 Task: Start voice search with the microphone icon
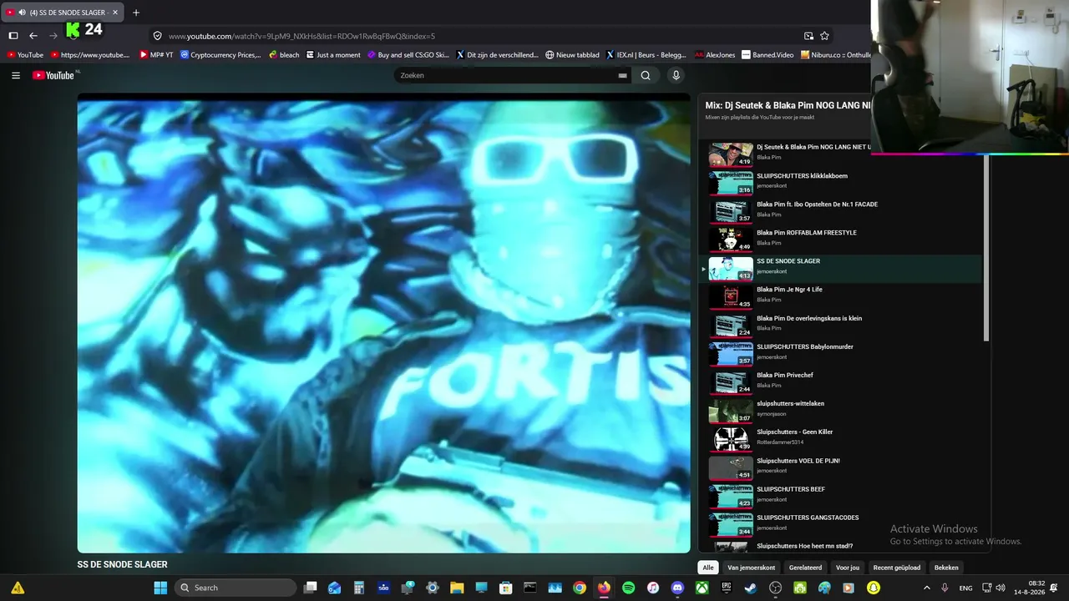coord(676,75)
